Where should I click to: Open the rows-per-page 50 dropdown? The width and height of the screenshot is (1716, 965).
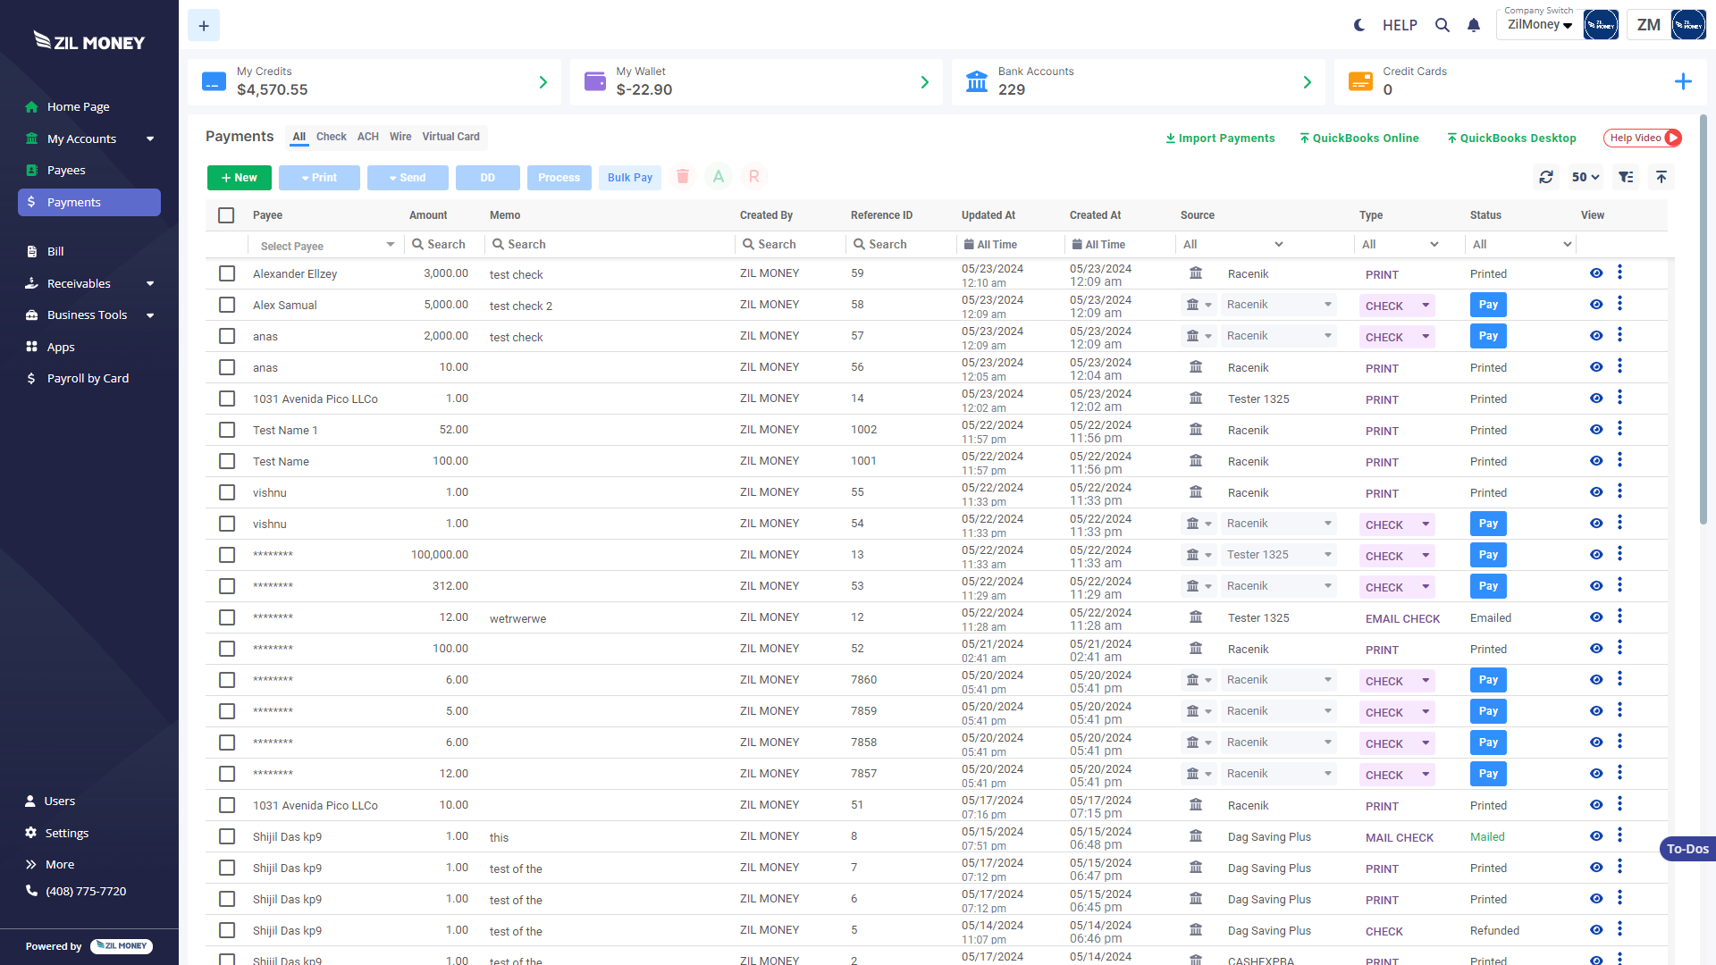[x=1584, y=177]
